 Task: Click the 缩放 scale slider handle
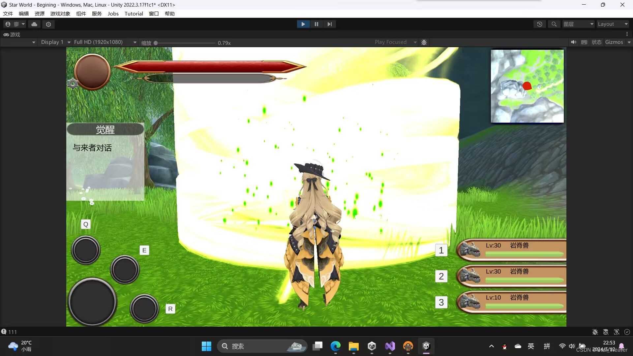[156, 43]
